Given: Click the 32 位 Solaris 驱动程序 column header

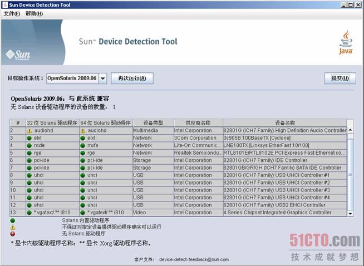Looking at the screenshot, I should [52, 123].
